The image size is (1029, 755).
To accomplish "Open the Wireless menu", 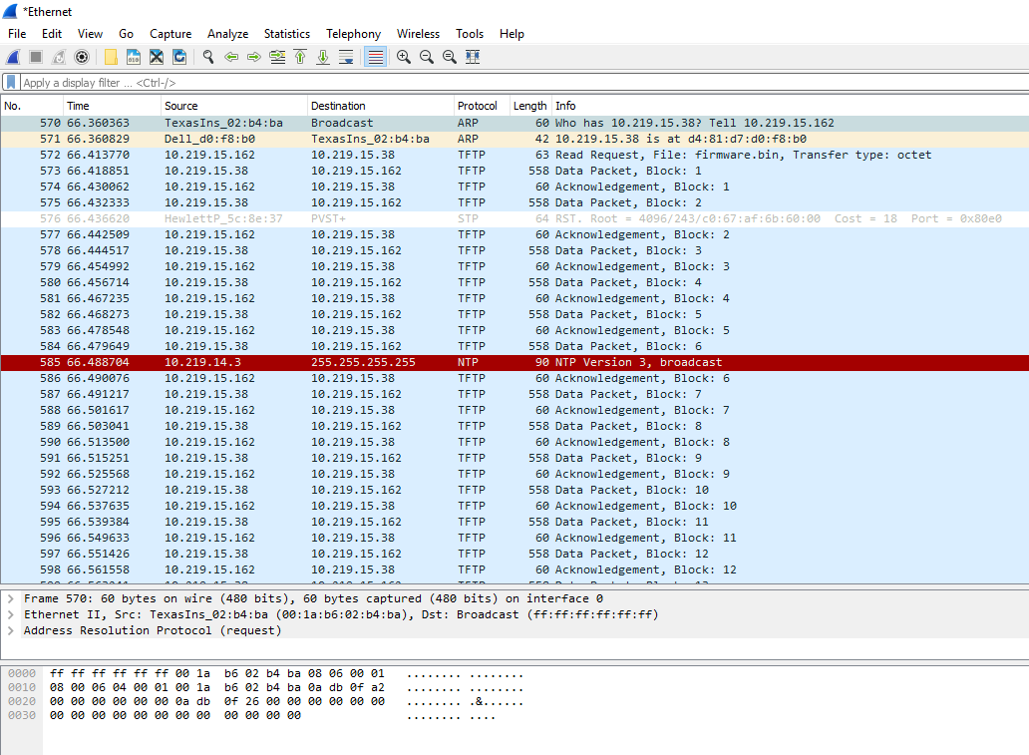I will [418, 34].
